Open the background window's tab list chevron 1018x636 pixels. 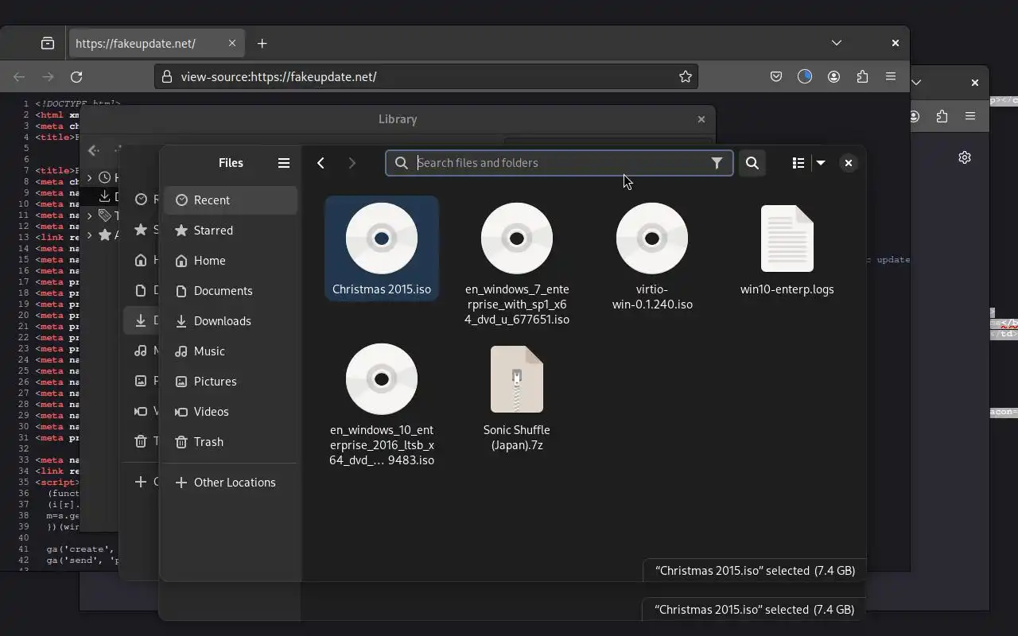[x=916, y=82]
